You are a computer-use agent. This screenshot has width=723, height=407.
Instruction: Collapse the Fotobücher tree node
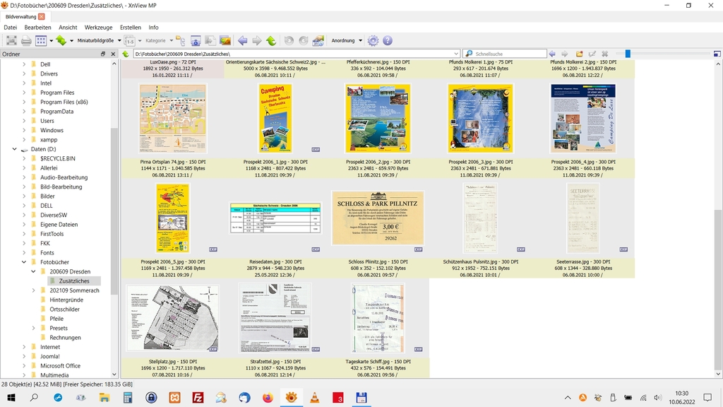pos(24,262)
